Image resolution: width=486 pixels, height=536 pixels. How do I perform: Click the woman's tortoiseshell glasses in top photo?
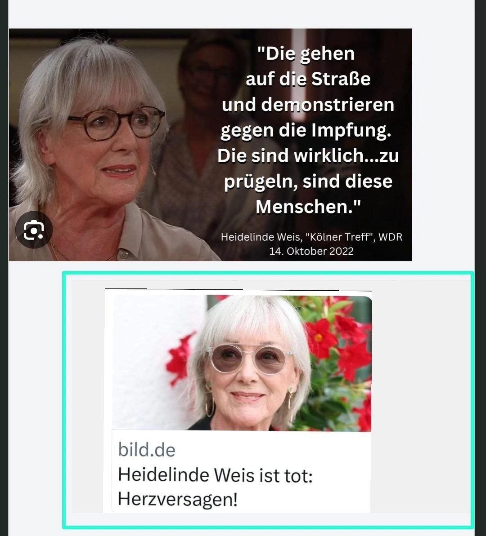click(117, 122)
